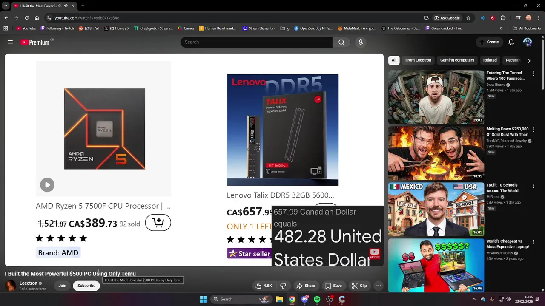545x306 pixels.
Task: Open Chrome extensions puzzle icon
Action: pyautogui.click(x=503, y=18)
